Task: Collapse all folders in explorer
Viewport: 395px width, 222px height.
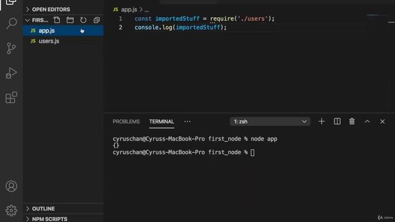Action: point(96,20)
